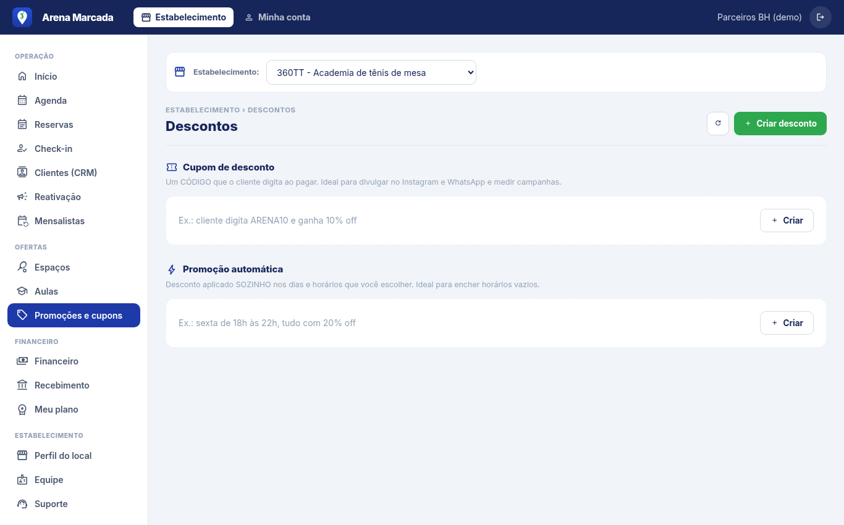Click the Promoção automática section title
Viewport: 844px width, 525px height.
[x=233, y=270]
